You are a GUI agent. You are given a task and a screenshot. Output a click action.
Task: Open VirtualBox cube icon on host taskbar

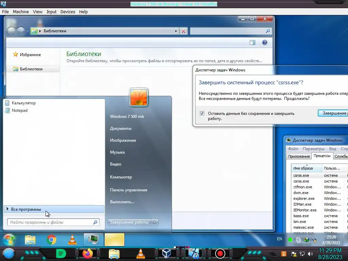tap(167, 253)
